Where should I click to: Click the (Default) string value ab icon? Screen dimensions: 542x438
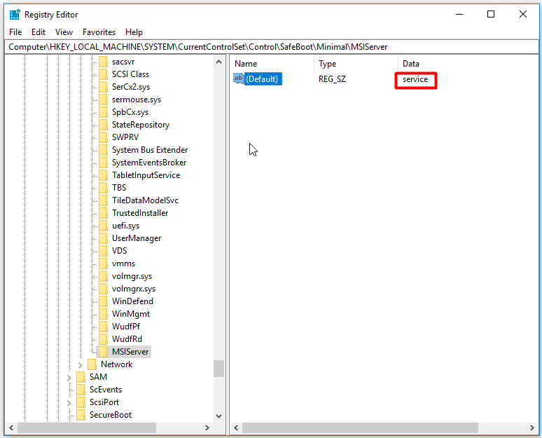tap(239, 78)
